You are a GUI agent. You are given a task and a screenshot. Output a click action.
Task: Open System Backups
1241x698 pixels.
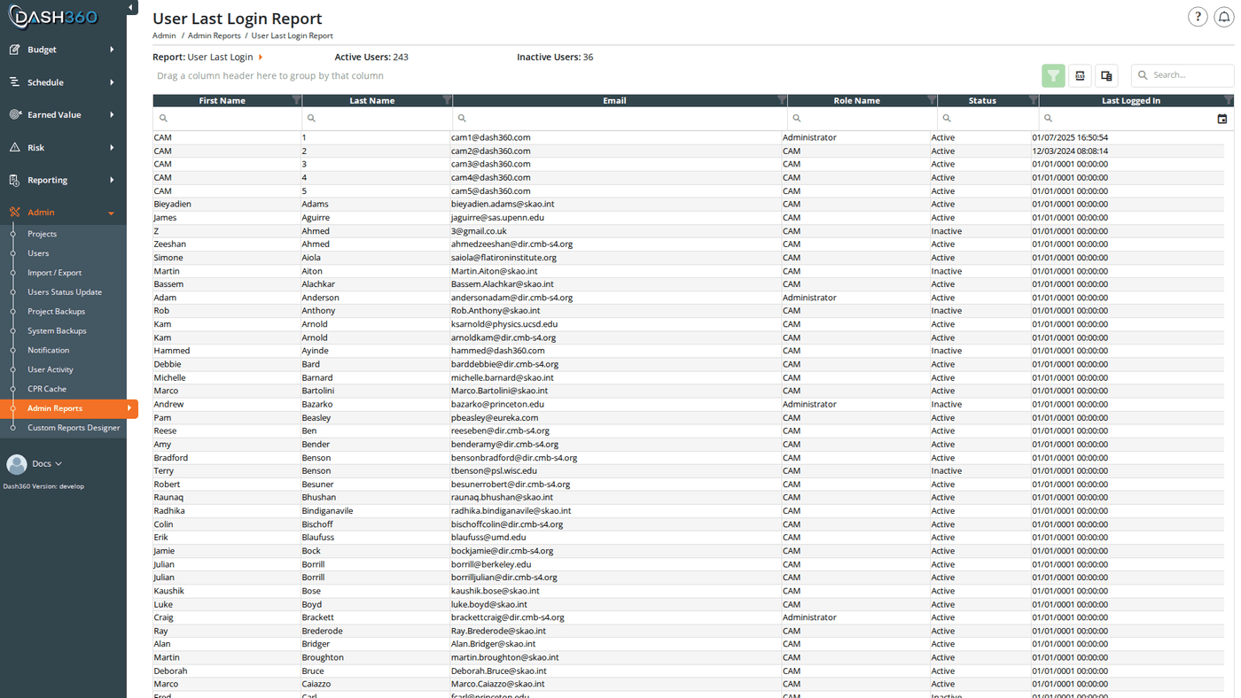click(57, 331)
